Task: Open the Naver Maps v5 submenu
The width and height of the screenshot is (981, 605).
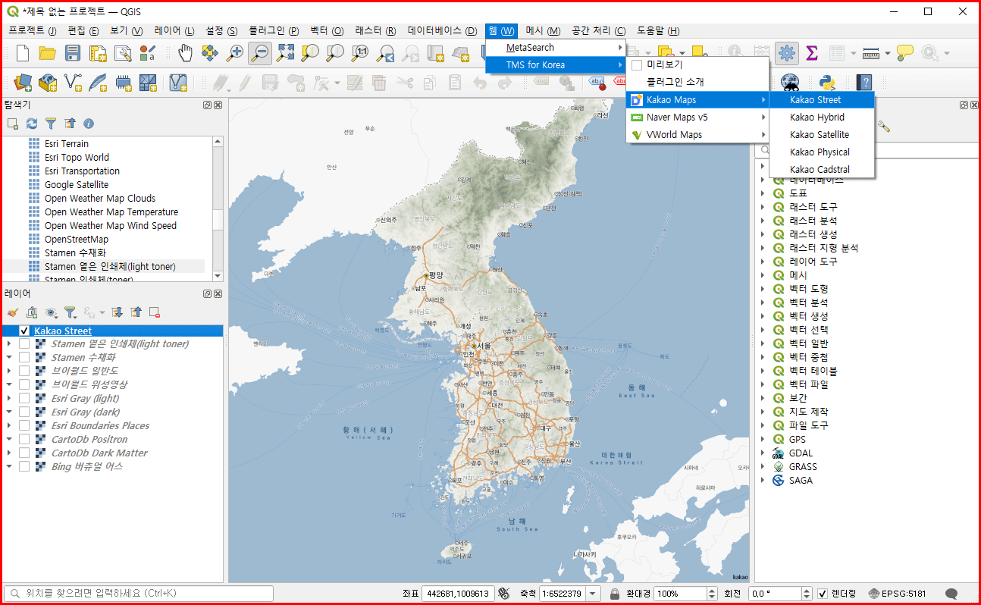Action: [697, 118]
